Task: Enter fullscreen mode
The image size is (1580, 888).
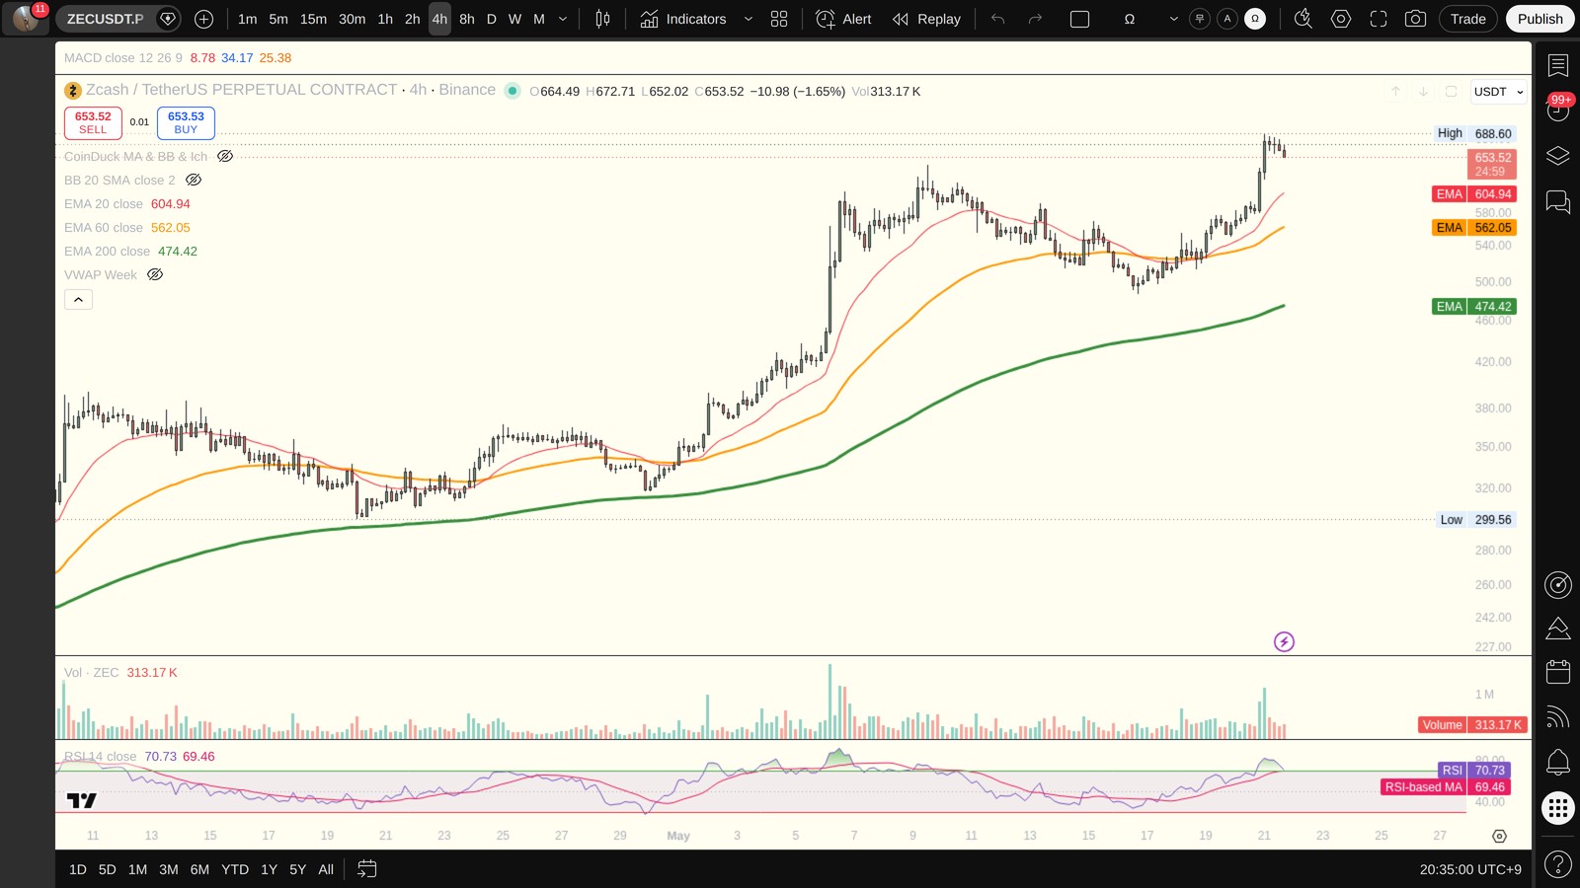Action: 1379,19
